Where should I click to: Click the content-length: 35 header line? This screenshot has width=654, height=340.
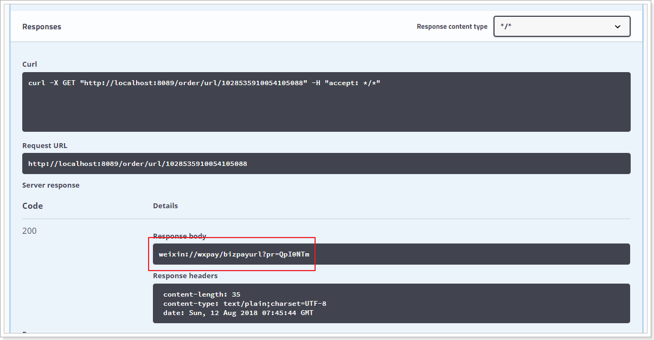click(202, 294)
